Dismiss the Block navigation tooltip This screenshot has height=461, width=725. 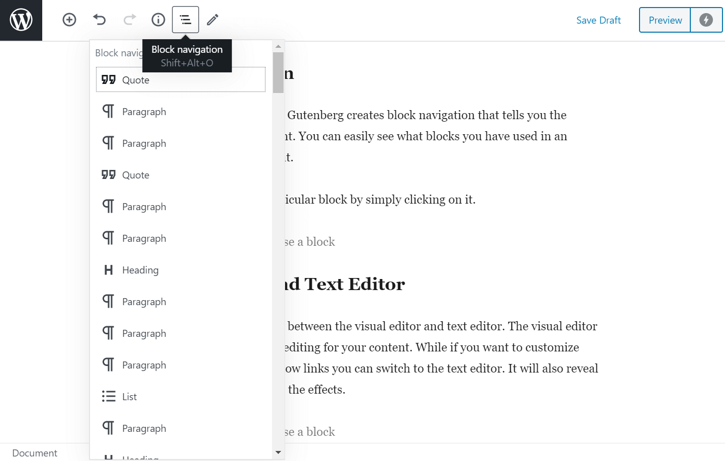pyautogui.click(x=187, y=55)
